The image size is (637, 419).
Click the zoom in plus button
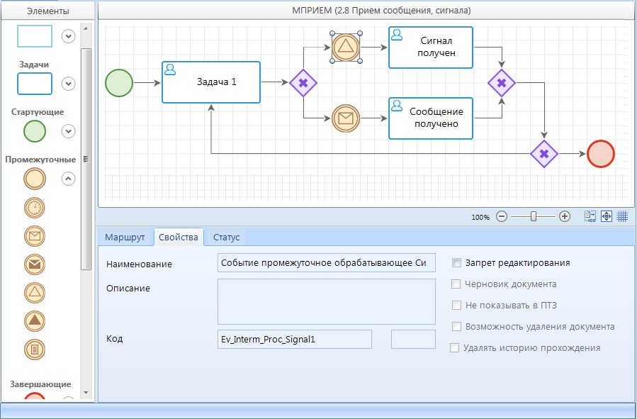[x=565, y=217]
